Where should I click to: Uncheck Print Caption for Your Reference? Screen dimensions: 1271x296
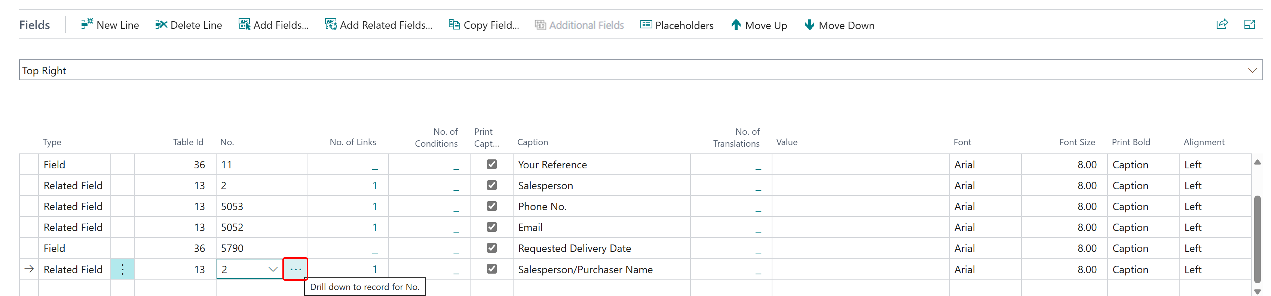[491, 164]
